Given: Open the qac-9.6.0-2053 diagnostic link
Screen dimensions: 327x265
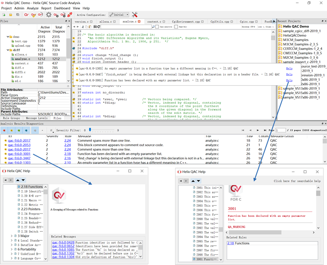Looking at the screenshot, I should pyautogui.click(x=19, y=145).
